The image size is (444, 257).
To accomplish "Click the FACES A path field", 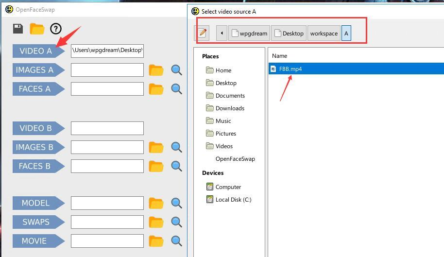I will (107, 89).
